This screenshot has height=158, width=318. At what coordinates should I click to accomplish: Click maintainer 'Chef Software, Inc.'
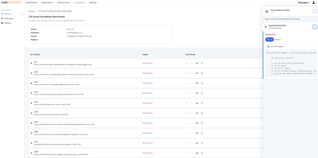(75, 33)
